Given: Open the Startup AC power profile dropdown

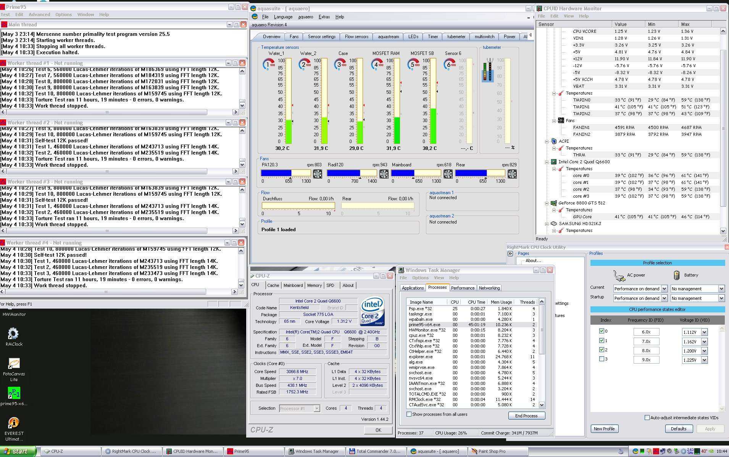Looking at the screenshot, I should click(x=664, y=298).
